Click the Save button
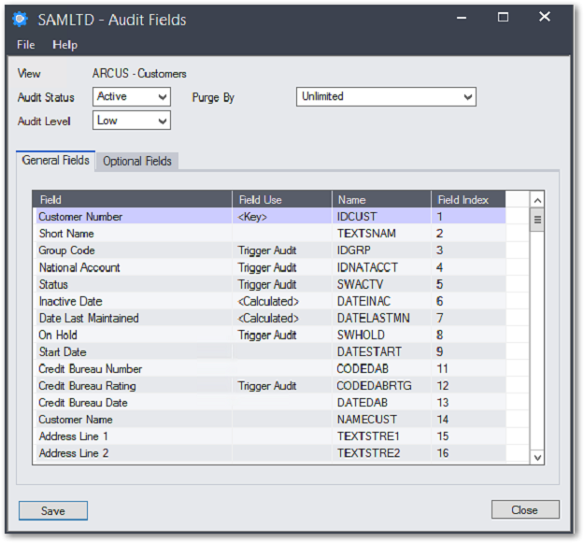Image resolution: width=584 pixels, height=543 pixels. coord(53,510)
